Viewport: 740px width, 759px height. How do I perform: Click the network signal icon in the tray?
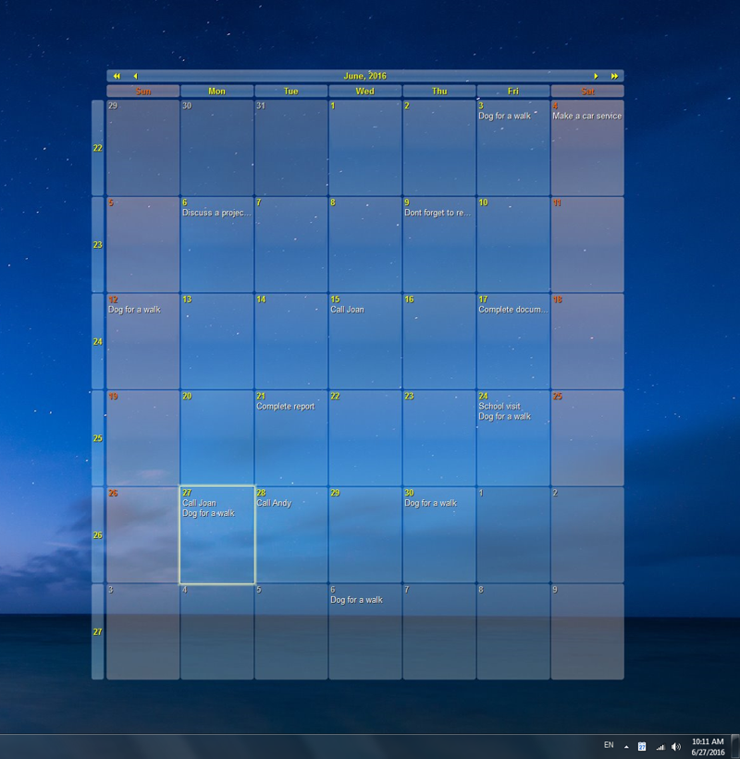tap(660, 746)
